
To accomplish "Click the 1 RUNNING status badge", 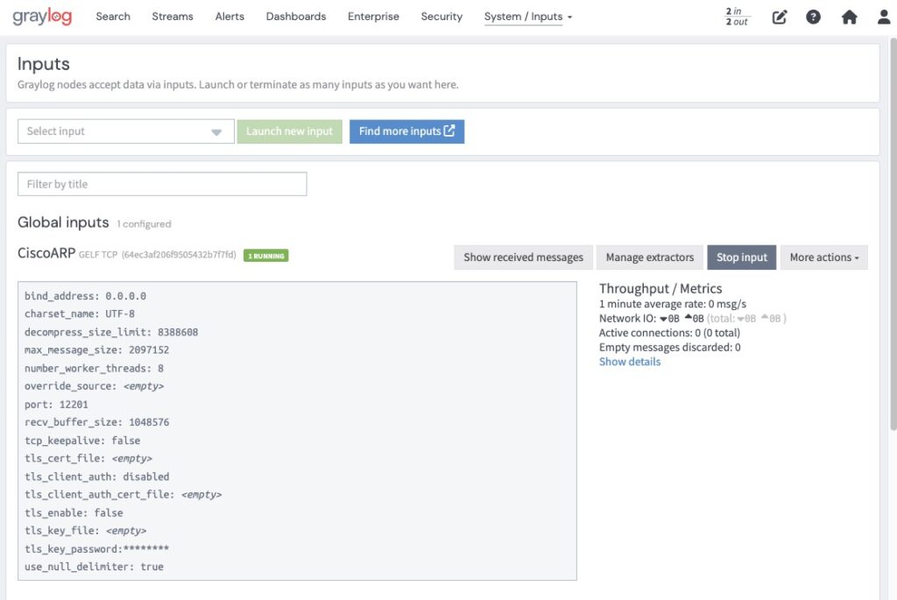I will (x=266, y=256).
